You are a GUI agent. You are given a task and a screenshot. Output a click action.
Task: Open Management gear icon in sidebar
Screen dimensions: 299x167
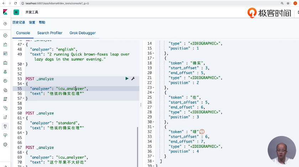pyautogui.click(x=5, y=145)
